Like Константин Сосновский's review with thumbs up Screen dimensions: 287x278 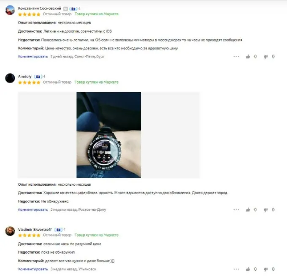pos(248,57)
